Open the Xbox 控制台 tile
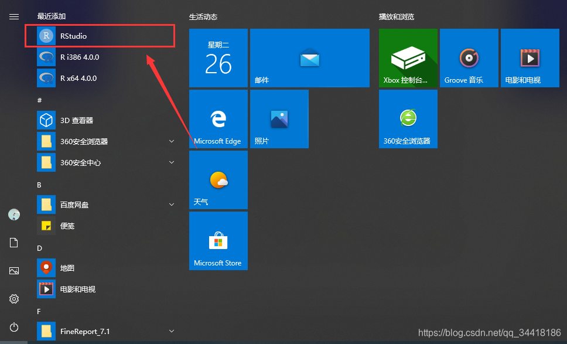 pyautogui.click(x=408, y=58)
